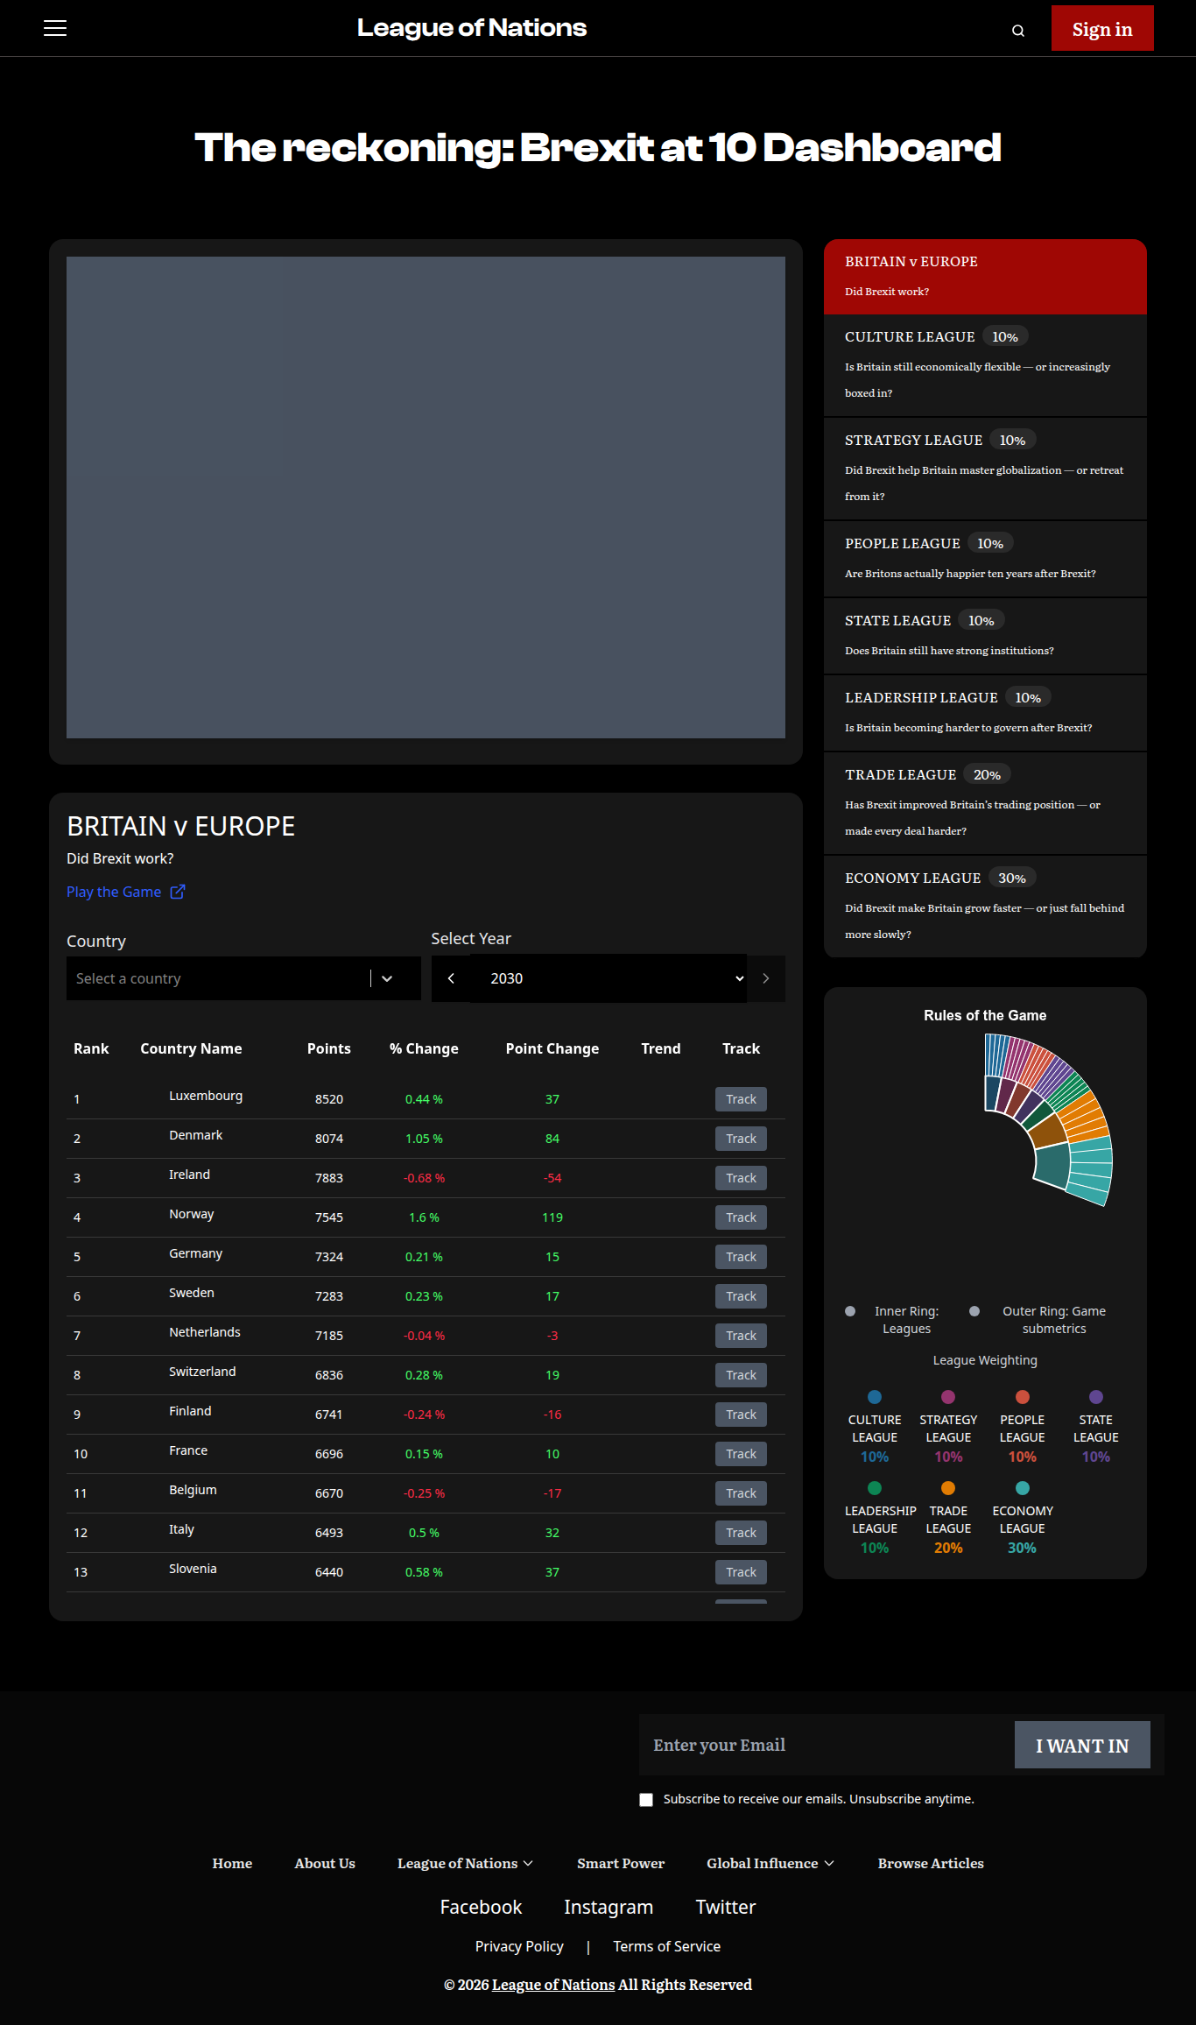
Task: Track Ireland row
Action: [741, 1178]
